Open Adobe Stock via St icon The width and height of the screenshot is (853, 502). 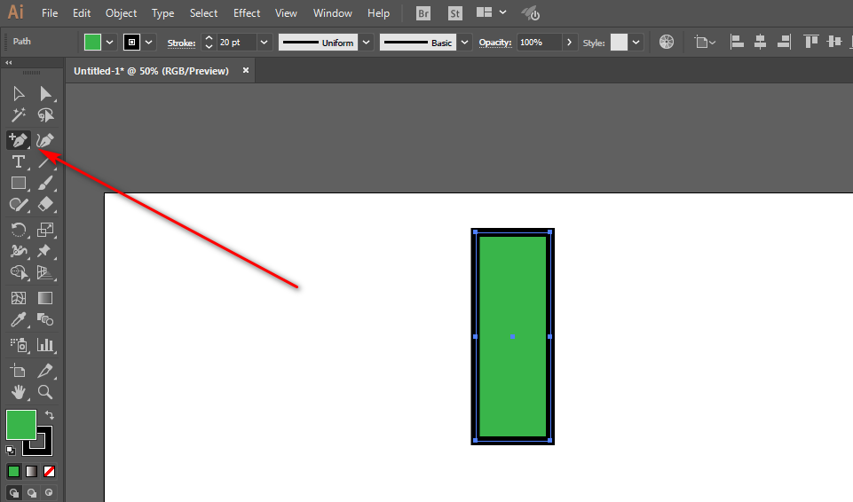[455, 13]
